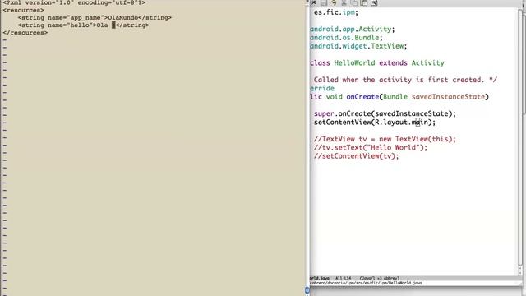Click the "HelloWorld" class name
Image resolution: width=526 pixels, height=296 pixels.
click(354, 63)
